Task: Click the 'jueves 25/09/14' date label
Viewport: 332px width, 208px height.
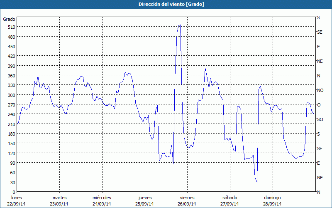Action: tap(144, 201)
